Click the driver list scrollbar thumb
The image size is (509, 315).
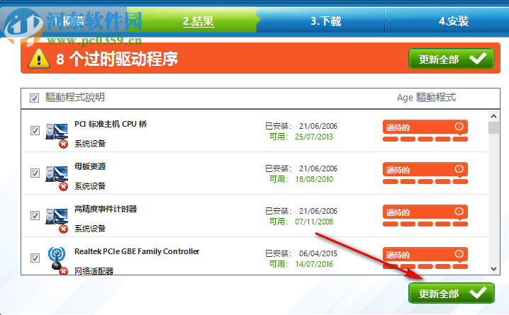coord(493,127)
